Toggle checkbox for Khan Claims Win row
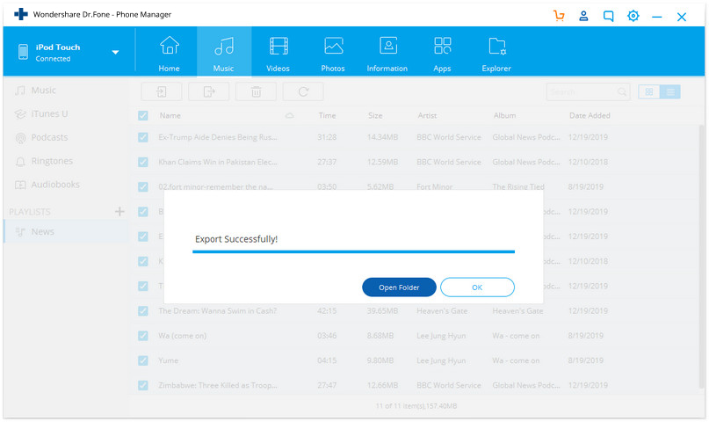 point(143,162)
